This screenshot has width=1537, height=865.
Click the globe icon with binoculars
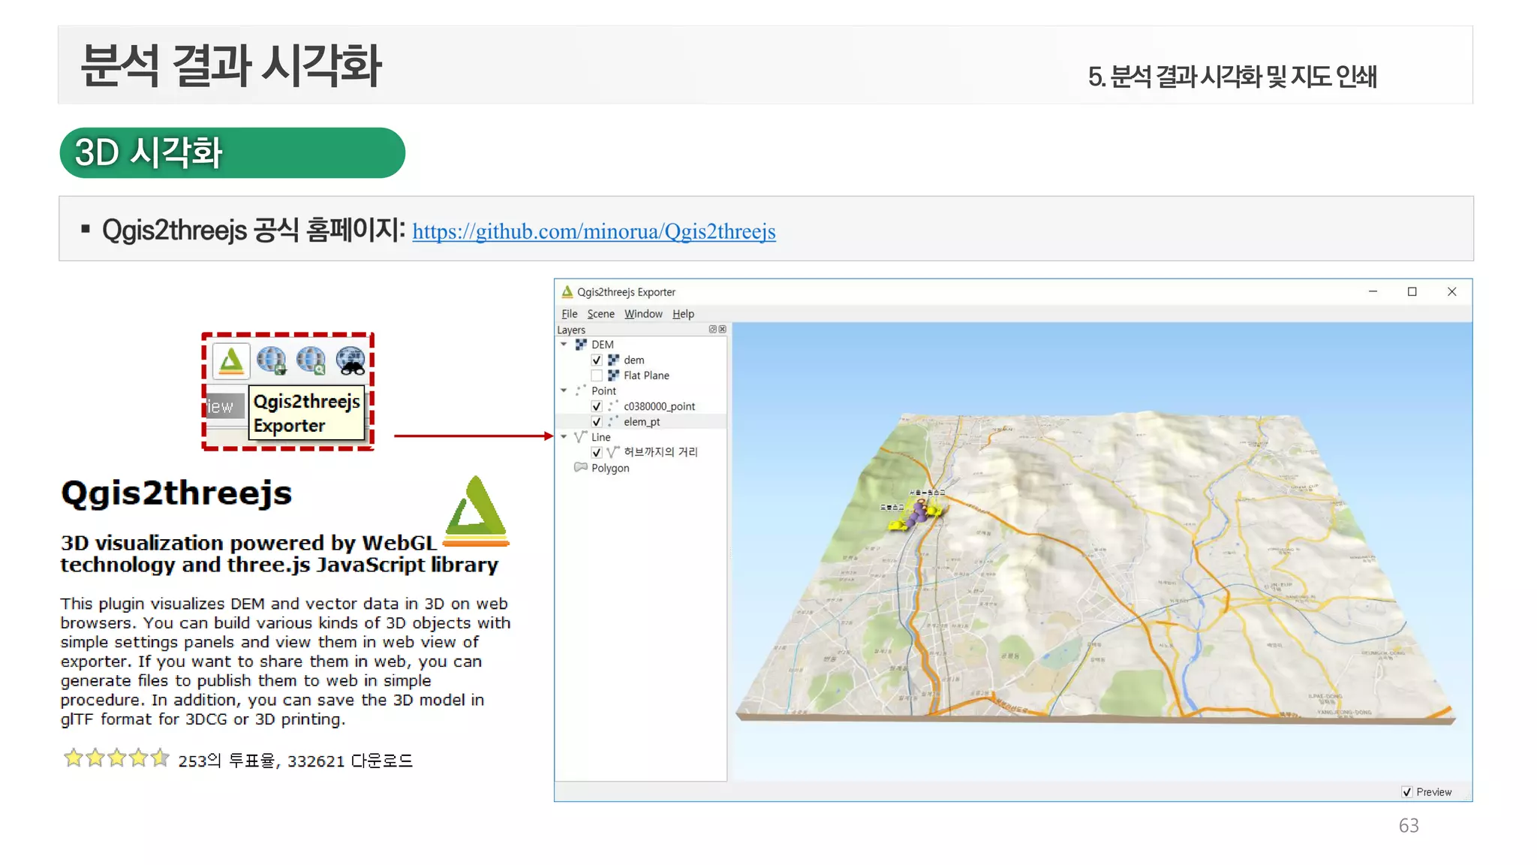(350, 360)
